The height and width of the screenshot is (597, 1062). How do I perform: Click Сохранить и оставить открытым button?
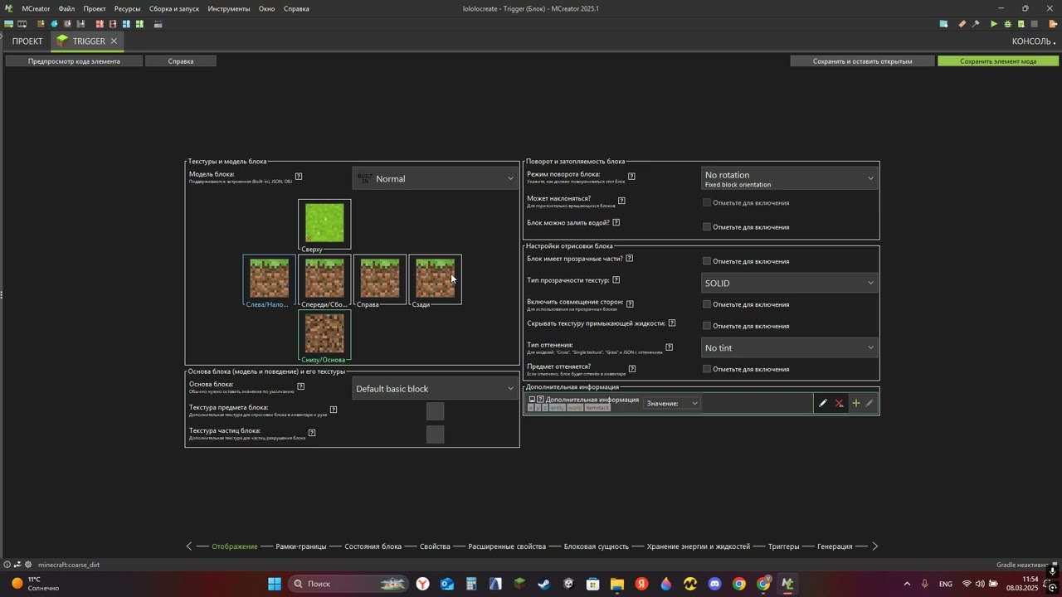tap(862, 61)
